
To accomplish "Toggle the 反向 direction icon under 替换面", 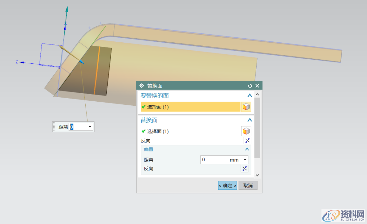I will click(247, 140).
